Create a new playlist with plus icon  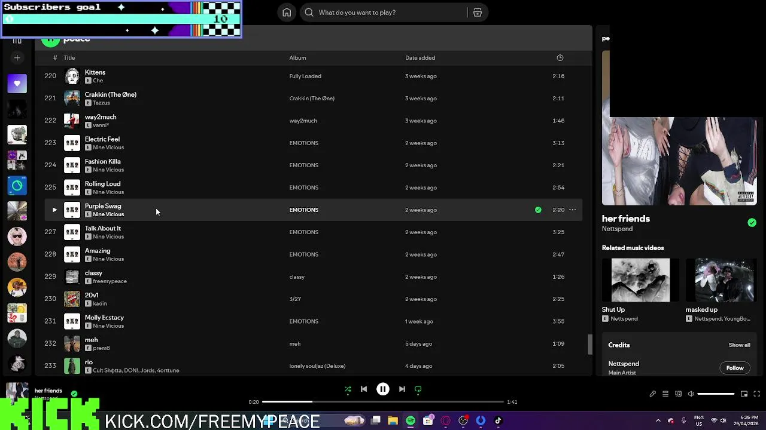(17, 58)
